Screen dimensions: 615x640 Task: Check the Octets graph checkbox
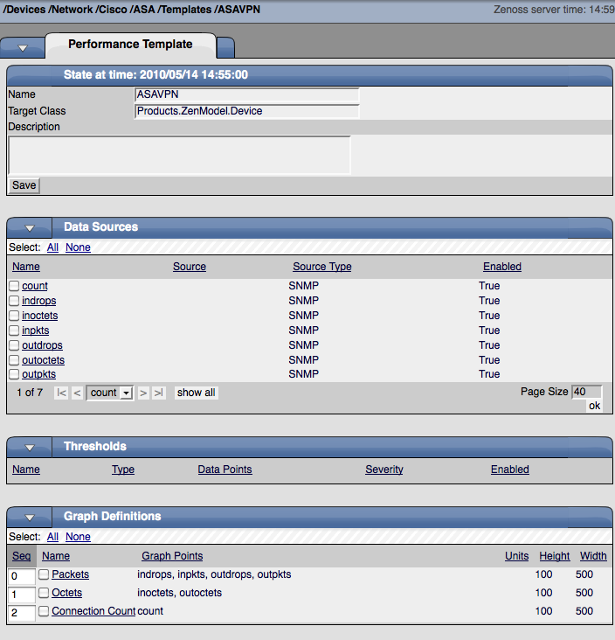44,593
